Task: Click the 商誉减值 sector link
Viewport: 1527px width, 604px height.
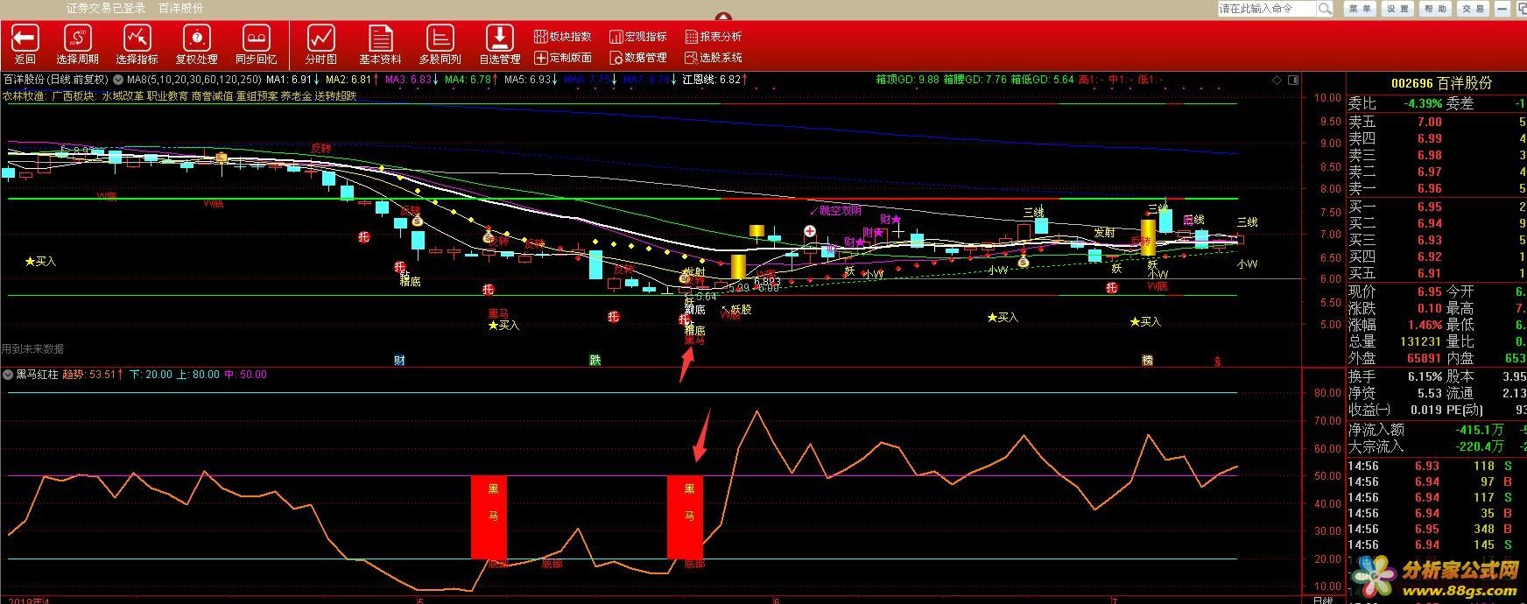Action: pos(212,95)
